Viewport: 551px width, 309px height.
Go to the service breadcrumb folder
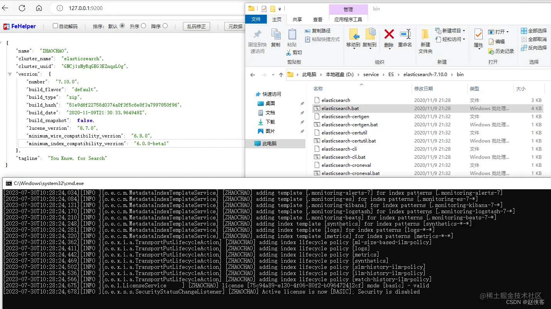(371, 75)
